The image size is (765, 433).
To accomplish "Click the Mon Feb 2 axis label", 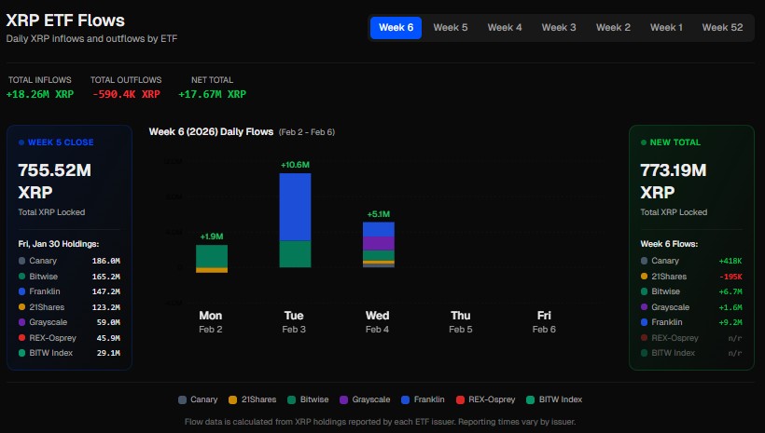I will tap(210, 322).
